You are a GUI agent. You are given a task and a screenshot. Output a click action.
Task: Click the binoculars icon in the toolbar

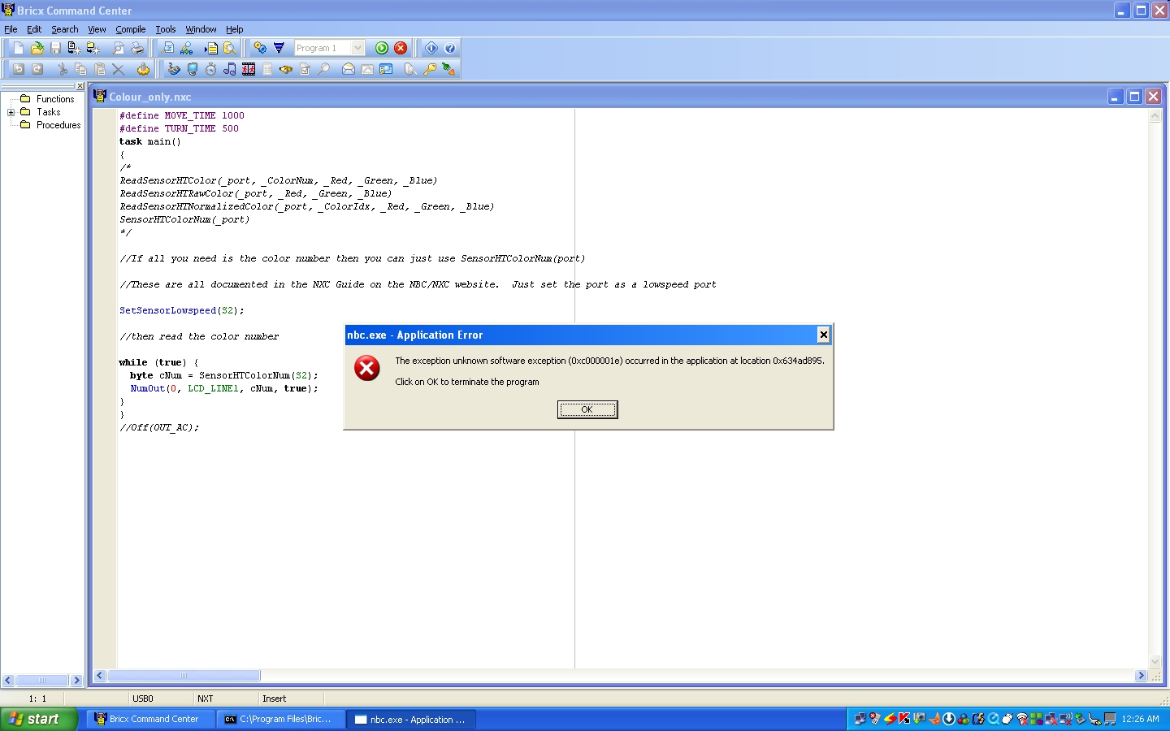point(286,70)
